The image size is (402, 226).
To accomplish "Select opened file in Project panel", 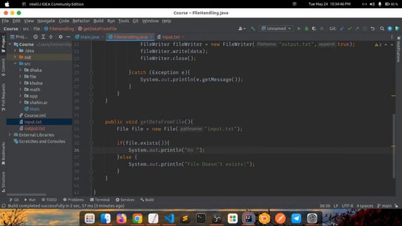I will [x=35, y=37].
